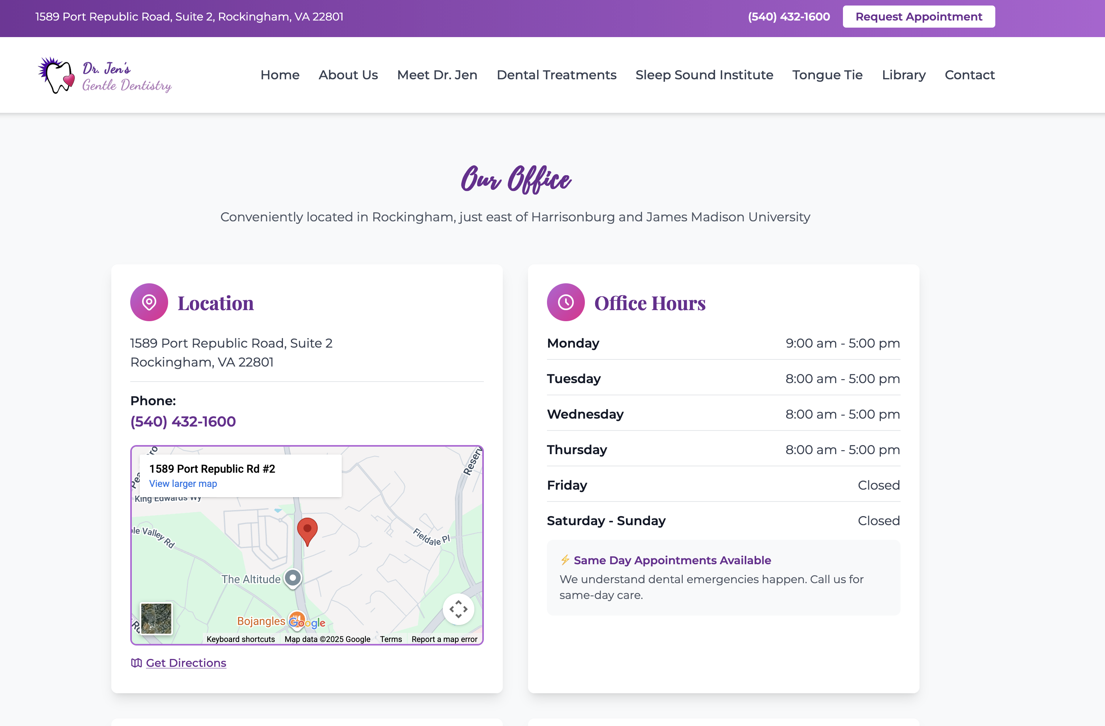Click the 1589 Port Republic Rd #2 map title

click(x=212, y=469)
